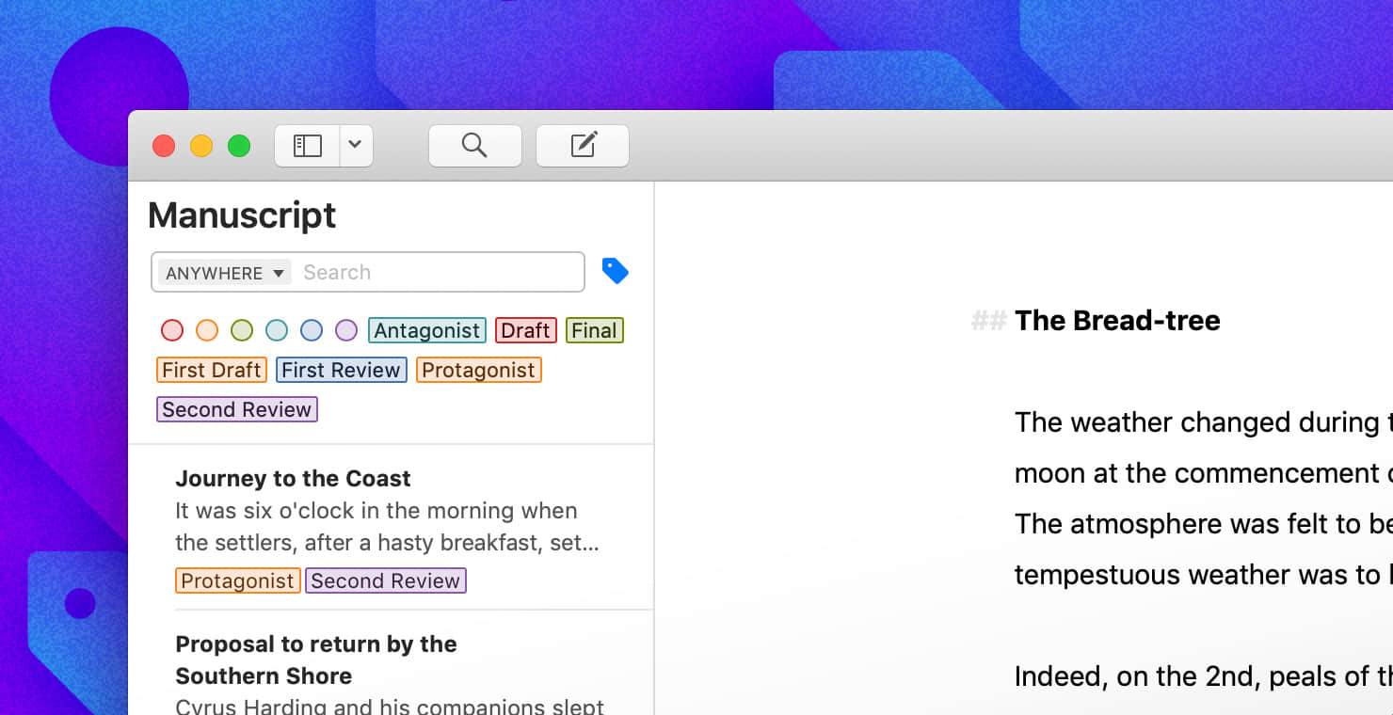
Task: Filter by the Antagonist tag
Action: 427,330
